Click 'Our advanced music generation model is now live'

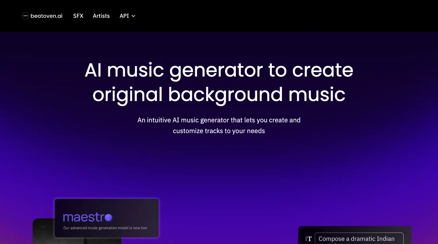pyautogui.click(x=105, y=228)
